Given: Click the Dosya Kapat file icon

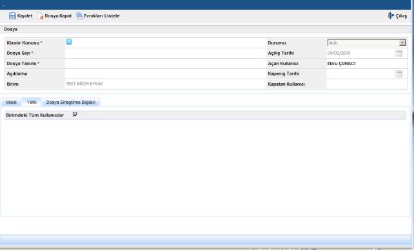Looking at the screenshot, I should (x=40, y=16).
